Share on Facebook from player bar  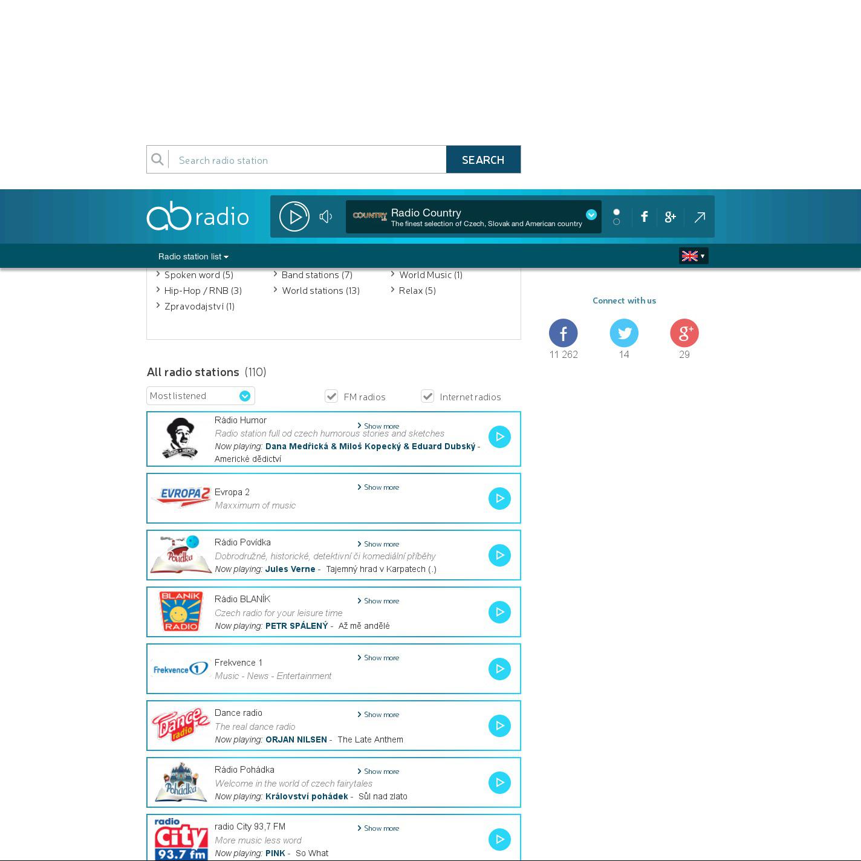coord(645,216)
